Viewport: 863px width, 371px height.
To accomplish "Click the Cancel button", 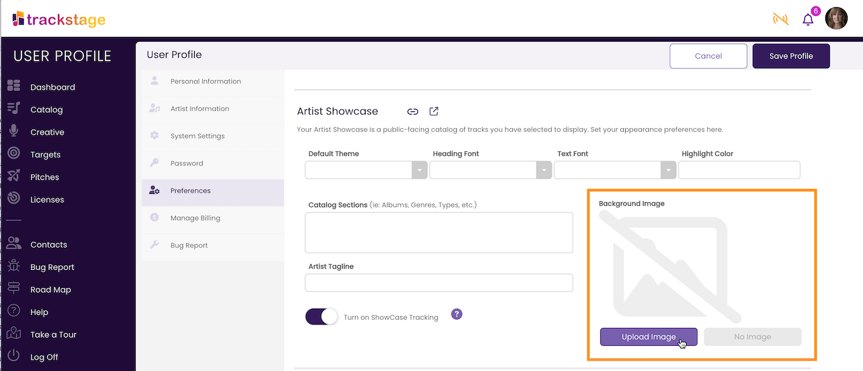I will (708, 56).
